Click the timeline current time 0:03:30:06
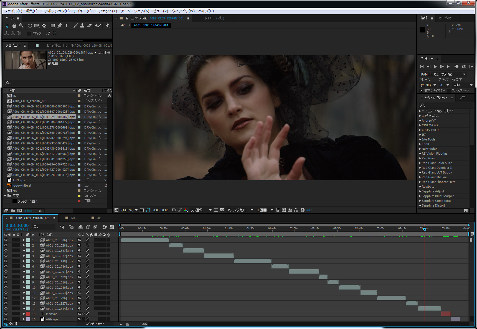477x329 pixels. pos(17,225)
